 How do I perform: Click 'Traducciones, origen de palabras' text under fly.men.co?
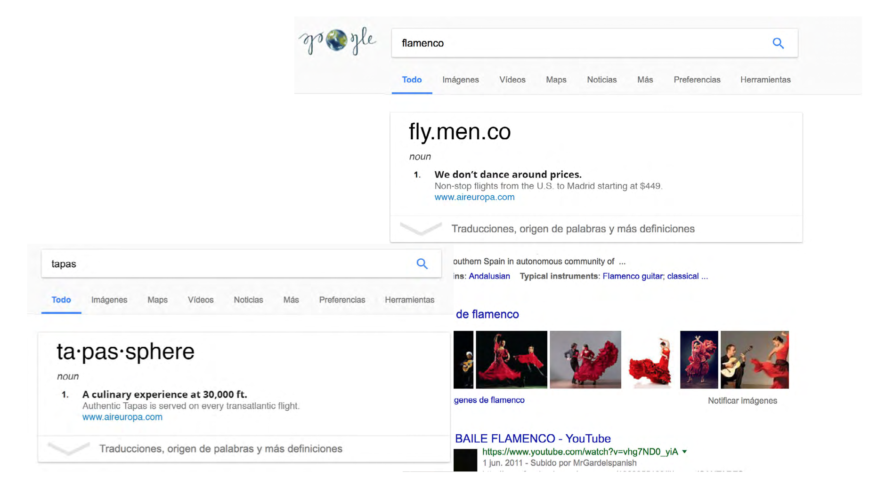[573, 229]
